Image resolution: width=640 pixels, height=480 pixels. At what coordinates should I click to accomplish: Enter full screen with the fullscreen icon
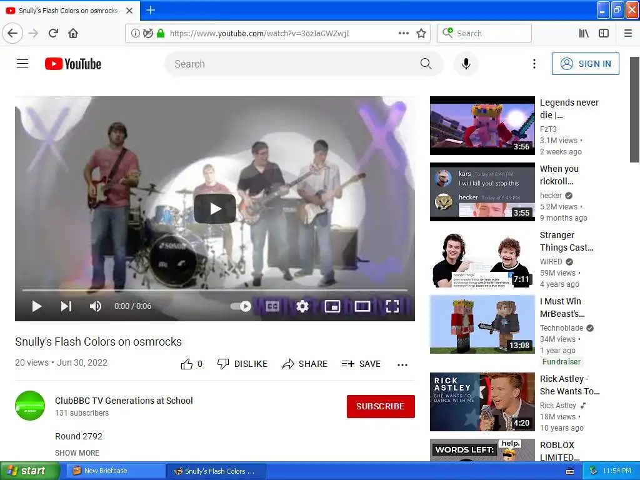[392, 306]
